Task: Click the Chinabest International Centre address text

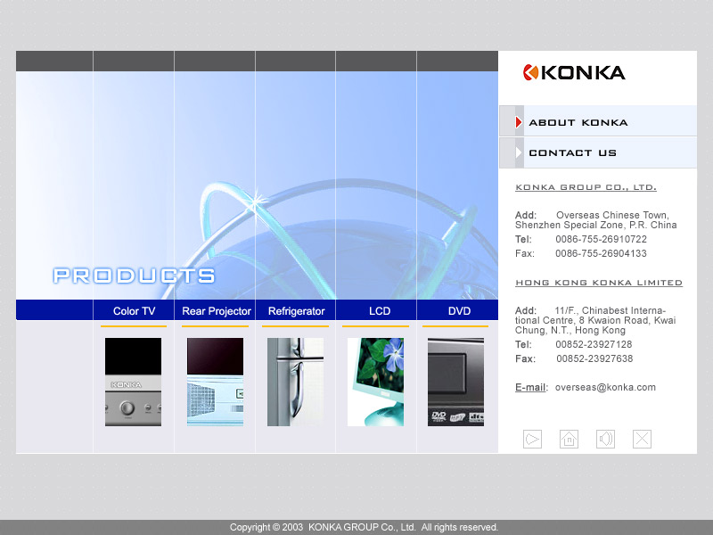Action: [x=595, y=320]
